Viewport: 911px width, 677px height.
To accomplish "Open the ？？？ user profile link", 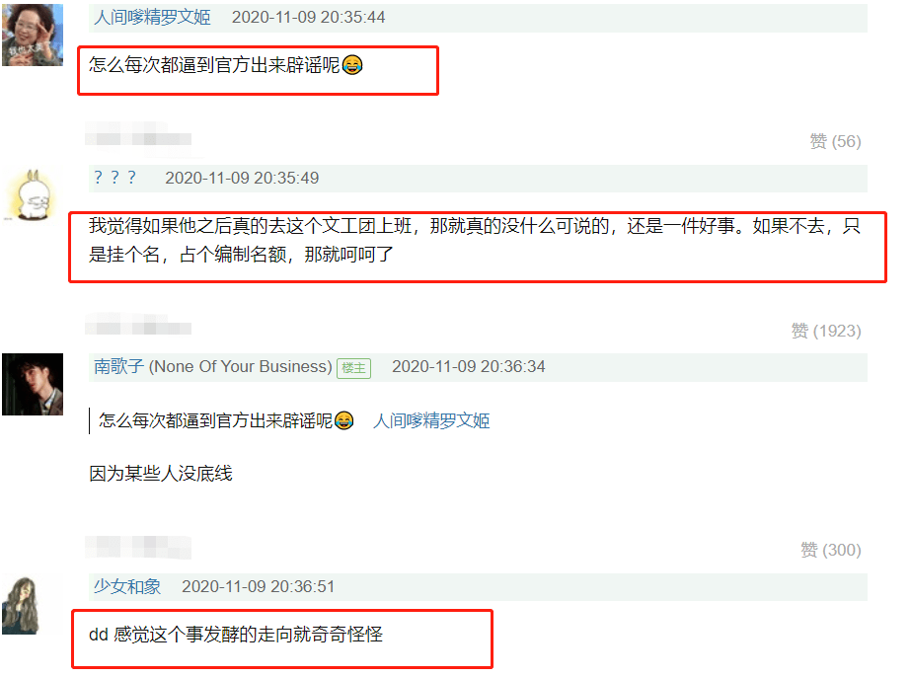I will click(x=115, y=178).
